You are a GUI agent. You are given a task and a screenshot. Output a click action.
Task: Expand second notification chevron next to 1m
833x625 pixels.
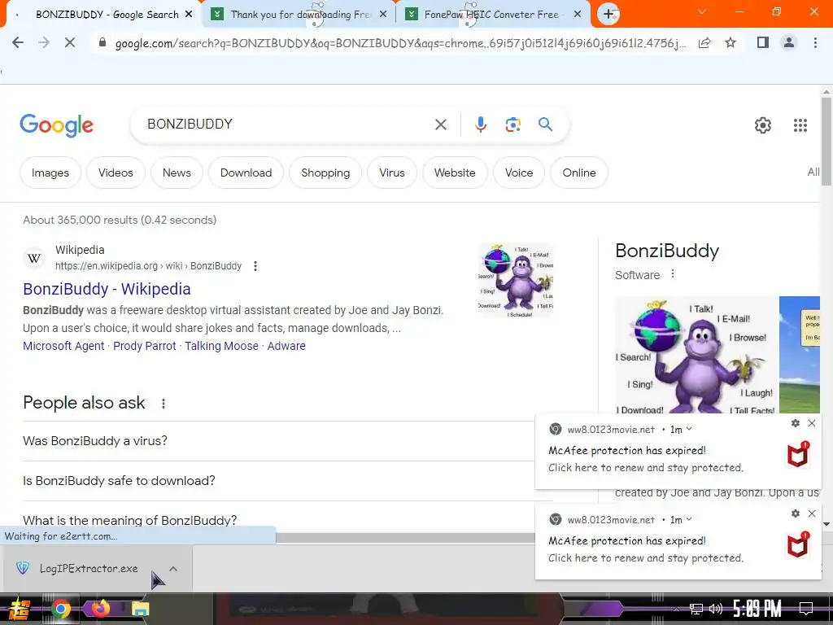pos(689,519)
